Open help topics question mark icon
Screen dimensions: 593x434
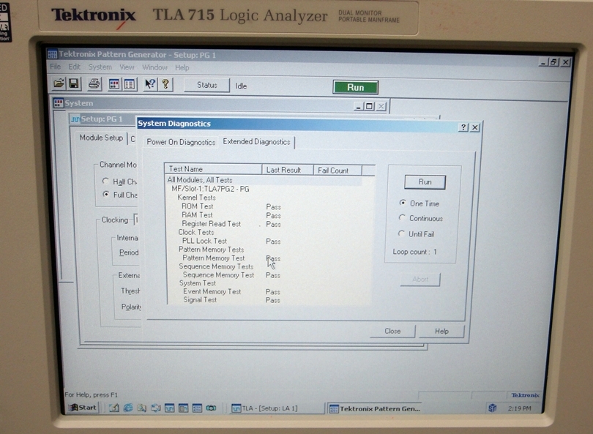(165, 84)
